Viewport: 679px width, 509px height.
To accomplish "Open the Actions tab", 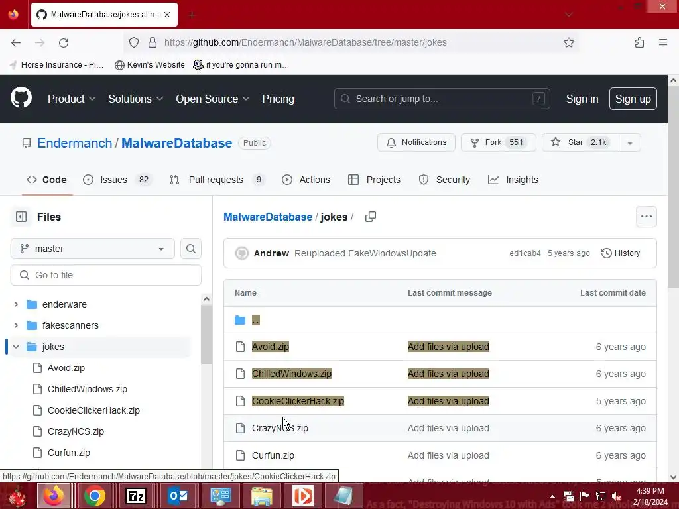I will (306, 180).
